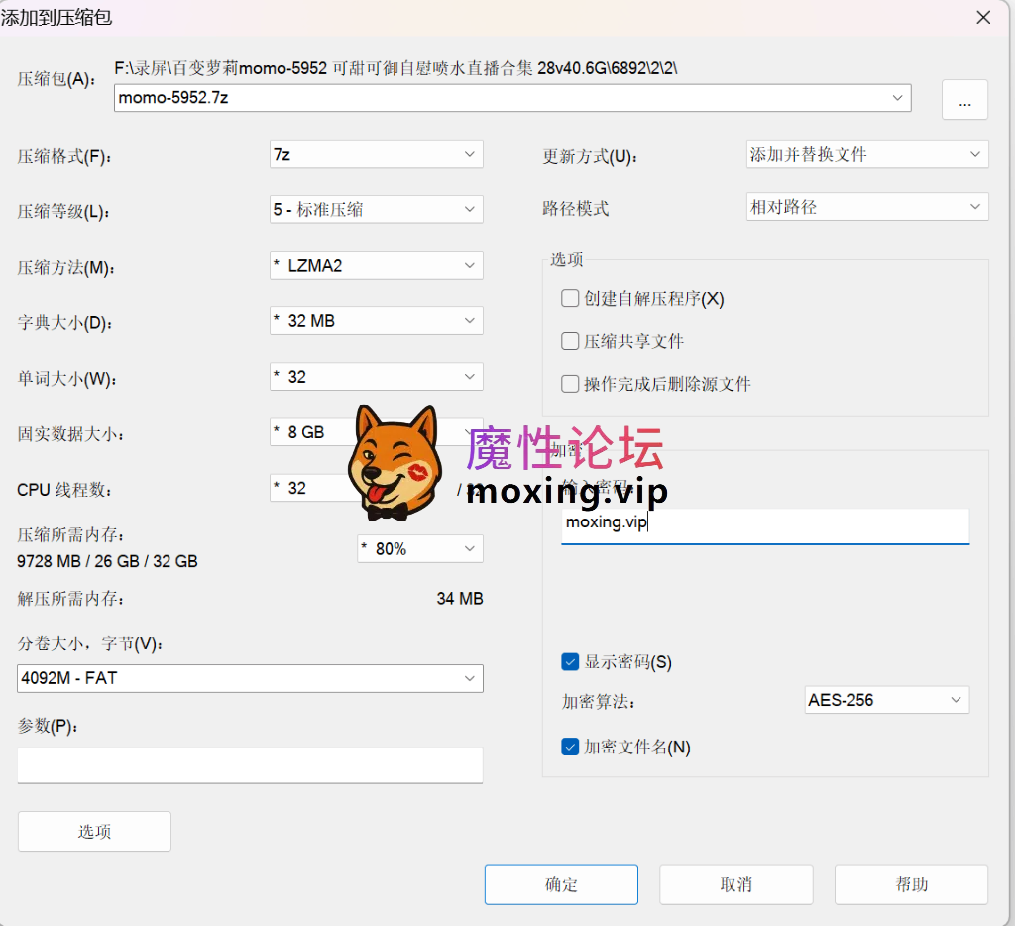Open solid block size 8 GB dropdown
1015x926 pixels.
tap(376, 432)
